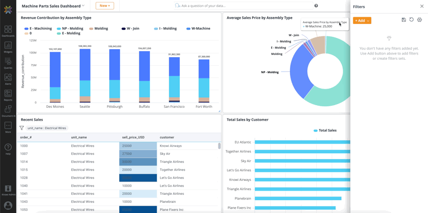The height and width of the screenshot is (213, 428).
Task: Toggle the tan Molding legend entry
Action: [98, 29]
